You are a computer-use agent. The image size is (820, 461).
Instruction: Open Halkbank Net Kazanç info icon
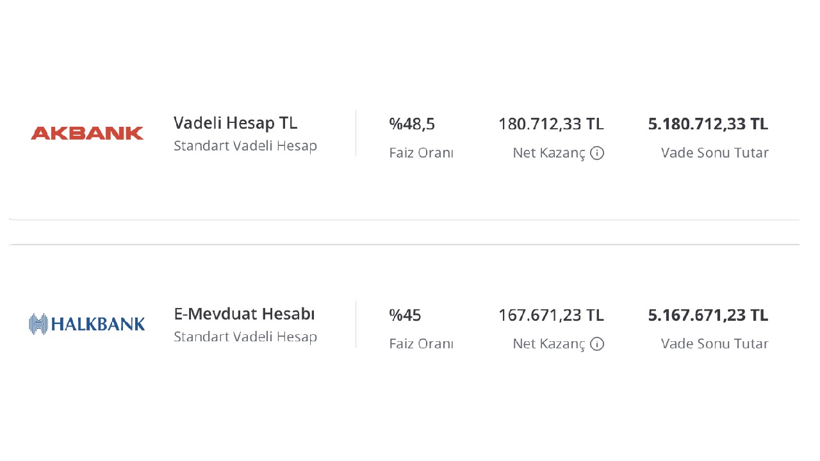point(597,344)
